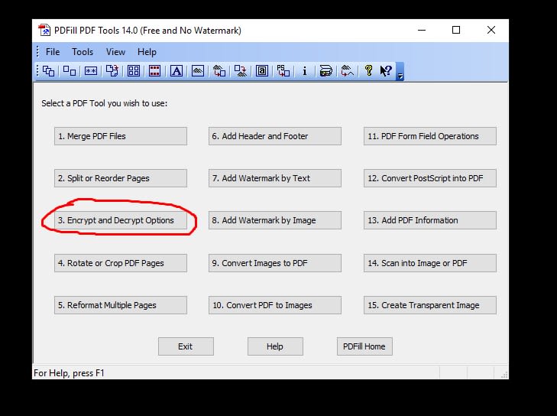Minimize the PDFill PDF Tools window
The height and width of the screenshot is (416, 557).
(422, 31)
